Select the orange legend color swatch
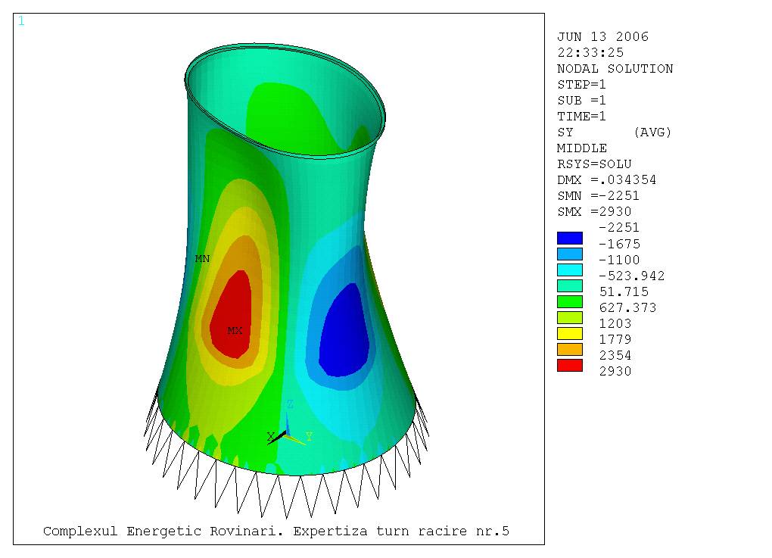Image resolution: width=772 pixels, height=558 pixels. point(570,349)
